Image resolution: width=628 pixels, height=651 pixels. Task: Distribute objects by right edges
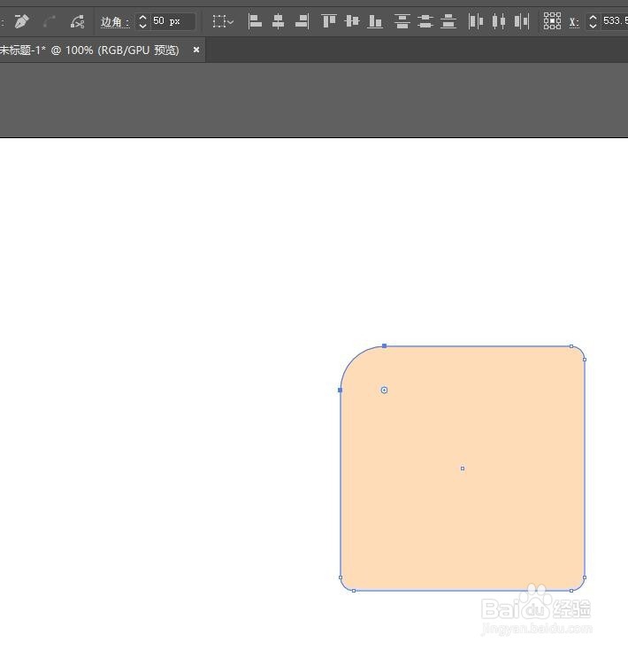pos(522,21)
